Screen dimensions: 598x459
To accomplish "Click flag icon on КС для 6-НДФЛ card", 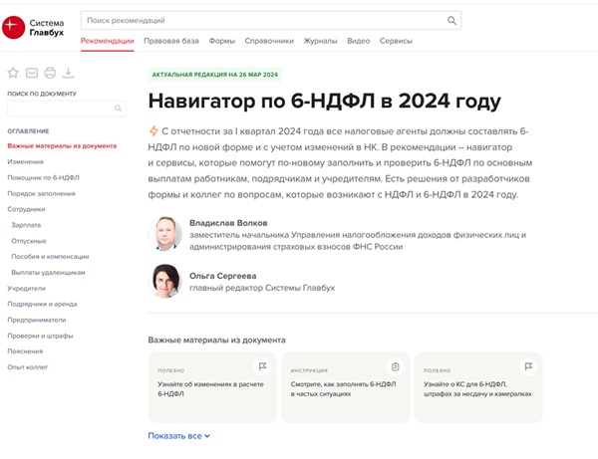I will 527,366.
